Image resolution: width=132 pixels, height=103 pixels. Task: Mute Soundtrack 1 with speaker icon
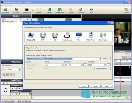click(16, 88)
